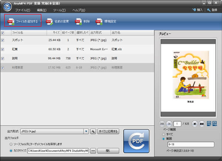This screenshot has width=222, height=161.
Task: Expand the 出力形式 JPEG format dropdown
Action: pyautogui.click(x=86, y=131)
